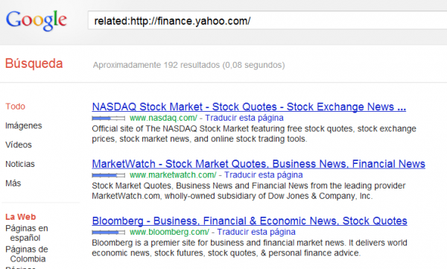Click the Búsqueda heading
This screenshot has height=269, width=447.
pyautogui.click(x=34, y=63)
